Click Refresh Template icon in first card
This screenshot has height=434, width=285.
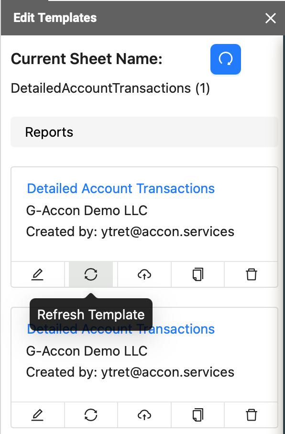(91, 274)
